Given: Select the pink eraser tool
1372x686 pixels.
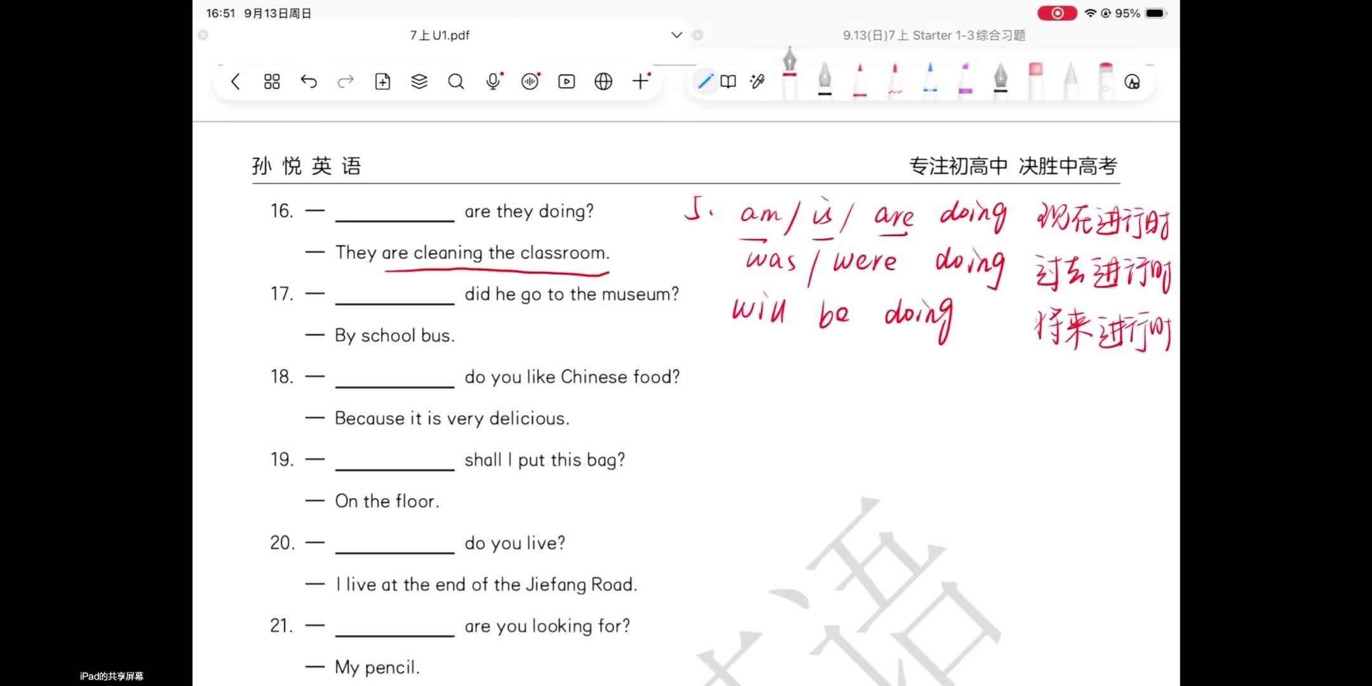Looking at the screenshot, I should click(1035, 81).
